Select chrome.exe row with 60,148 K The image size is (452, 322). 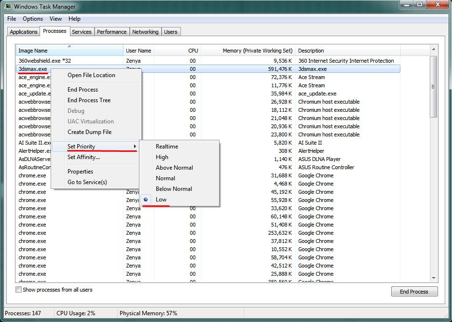pyautogui.click(x=208, y=216)
